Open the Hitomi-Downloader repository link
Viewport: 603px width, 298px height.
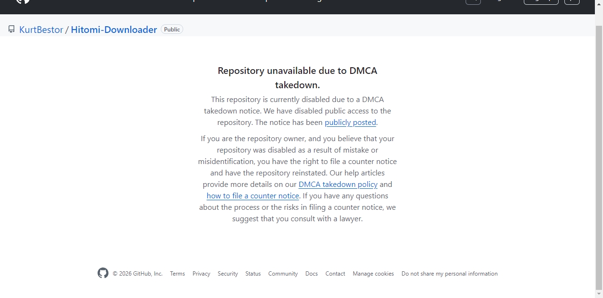pos(114,30)
